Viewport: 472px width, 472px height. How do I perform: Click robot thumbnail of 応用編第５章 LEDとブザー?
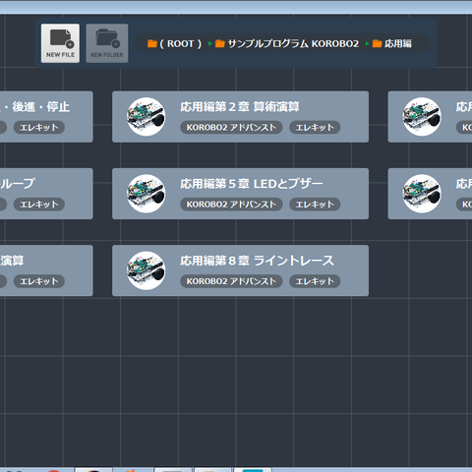pos(147,194)
